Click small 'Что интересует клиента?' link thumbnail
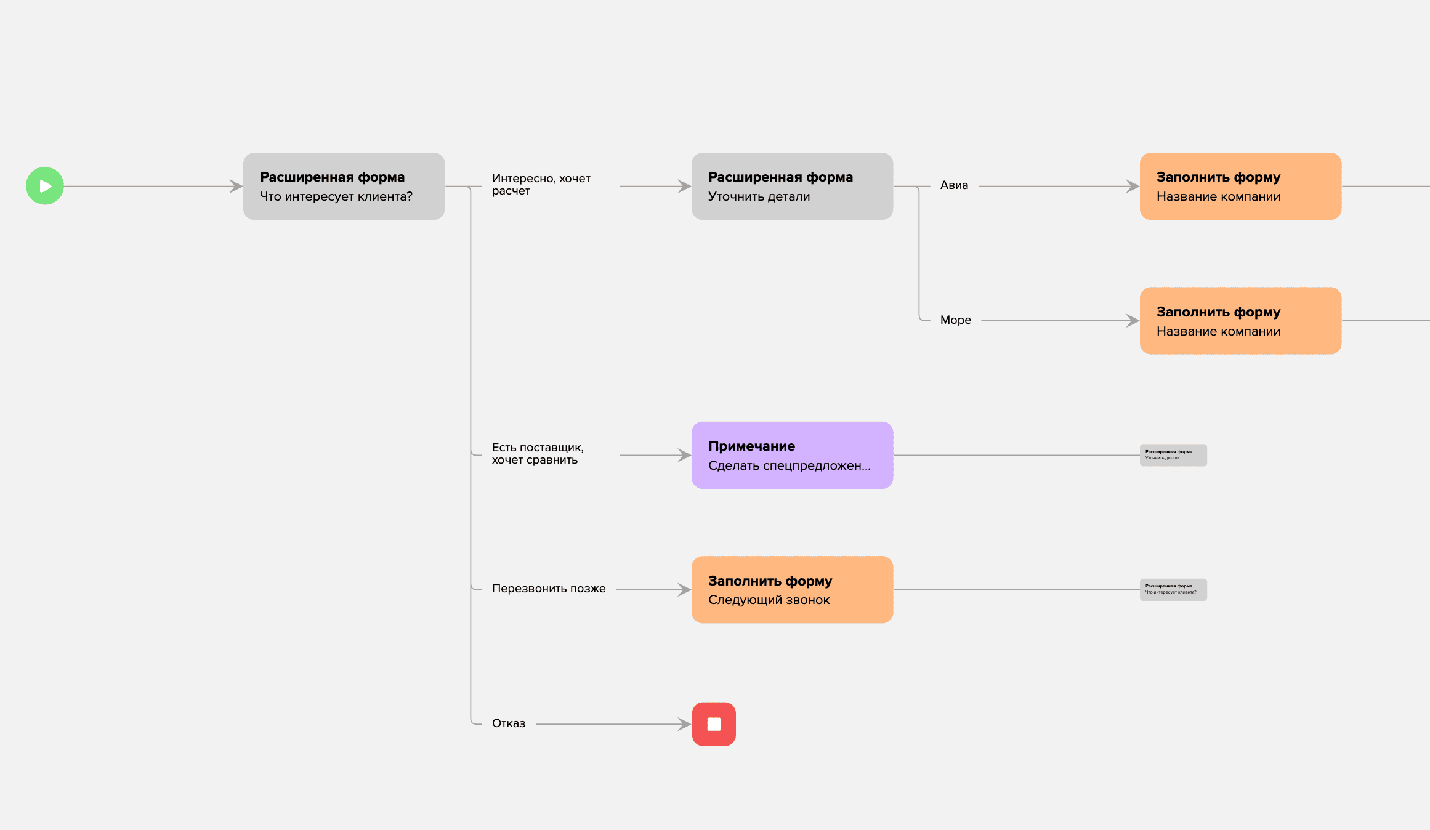This screenshot has width=1430, height=830. tap(1173, 590)
